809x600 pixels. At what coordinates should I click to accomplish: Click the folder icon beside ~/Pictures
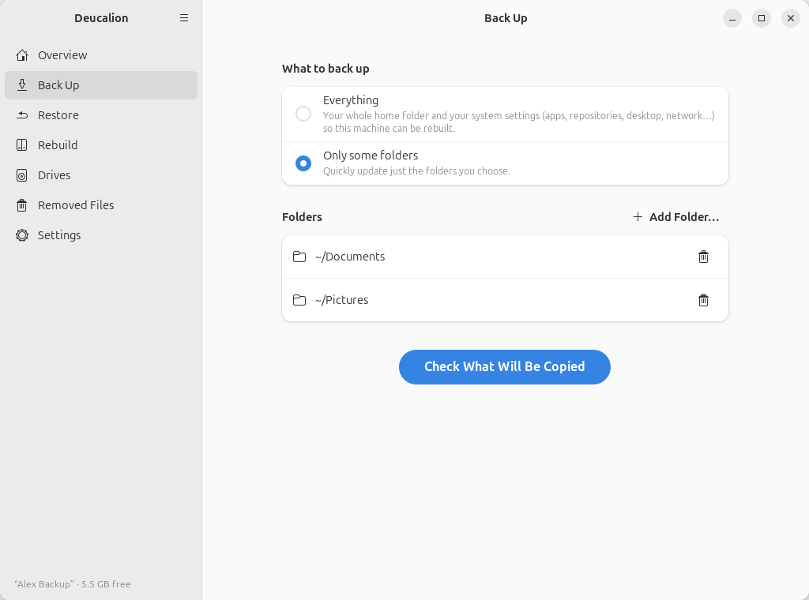point(299,300)
